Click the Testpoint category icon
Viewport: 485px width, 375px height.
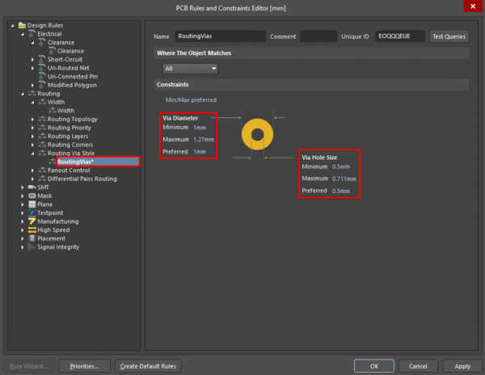coord(32,213)
